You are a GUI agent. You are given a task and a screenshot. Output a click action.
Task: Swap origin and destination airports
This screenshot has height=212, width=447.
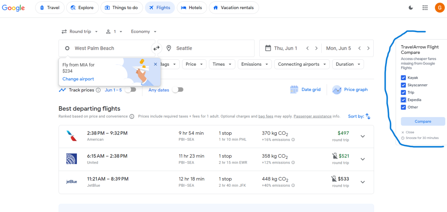click(x=156, y=48)
